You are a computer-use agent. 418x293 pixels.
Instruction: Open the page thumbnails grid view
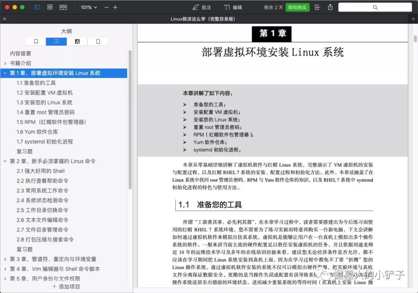click(x=50, y=7)
